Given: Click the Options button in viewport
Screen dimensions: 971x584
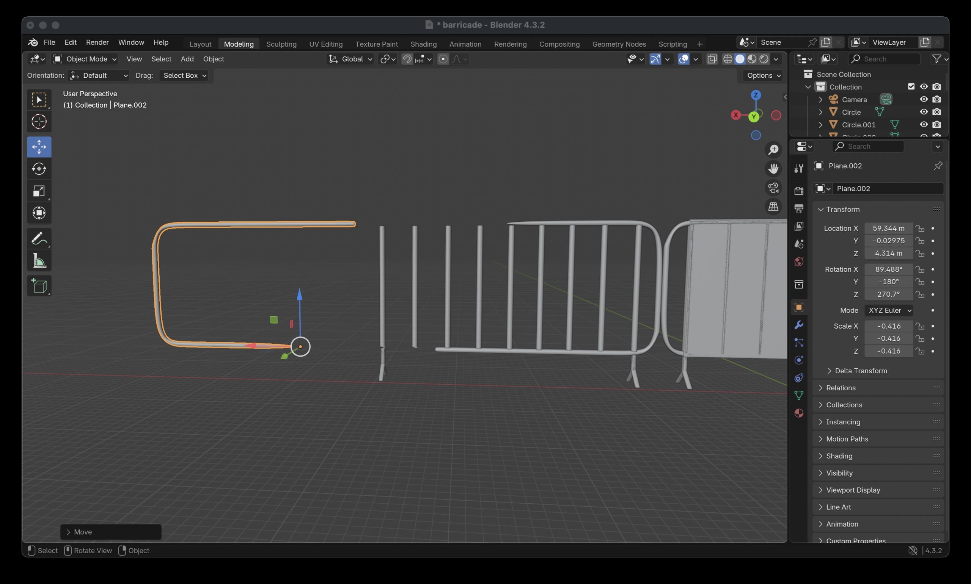Looking at the screenshot, I should [x=762, y=75].
